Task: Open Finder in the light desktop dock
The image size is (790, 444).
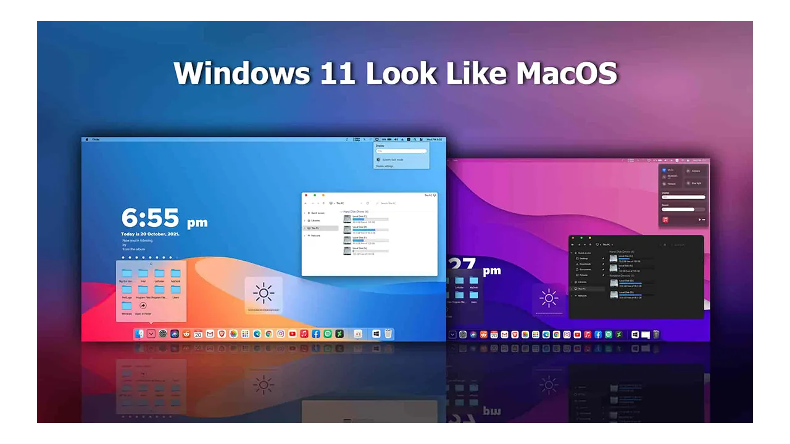Action: pos(139,334)
